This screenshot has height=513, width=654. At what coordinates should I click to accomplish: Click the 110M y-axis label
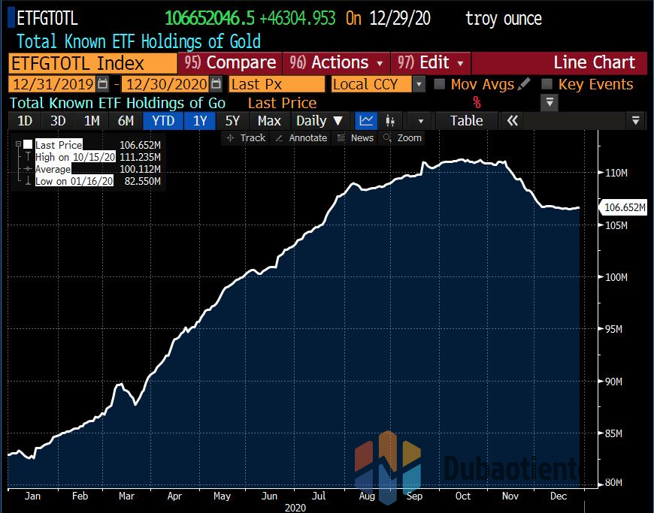(616, 173)
